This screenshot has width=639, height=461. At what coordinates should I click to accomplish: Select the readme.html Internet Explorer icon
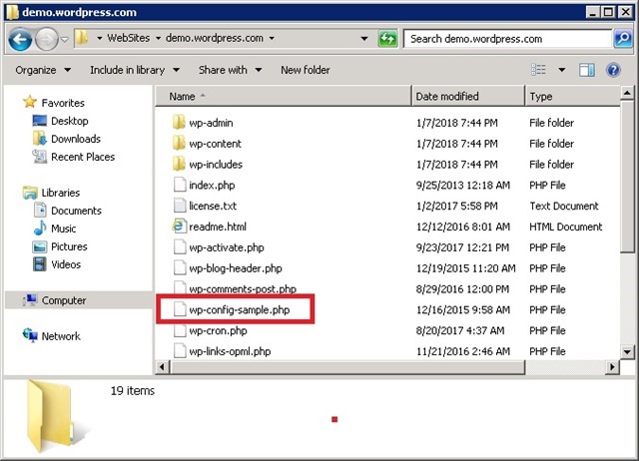pos(180,227)
